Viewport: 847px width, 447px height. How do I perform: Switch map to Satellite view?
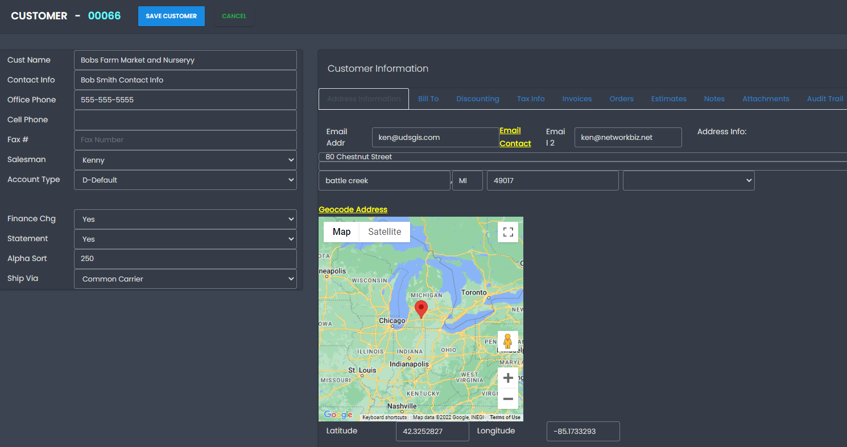pos(385,231)
